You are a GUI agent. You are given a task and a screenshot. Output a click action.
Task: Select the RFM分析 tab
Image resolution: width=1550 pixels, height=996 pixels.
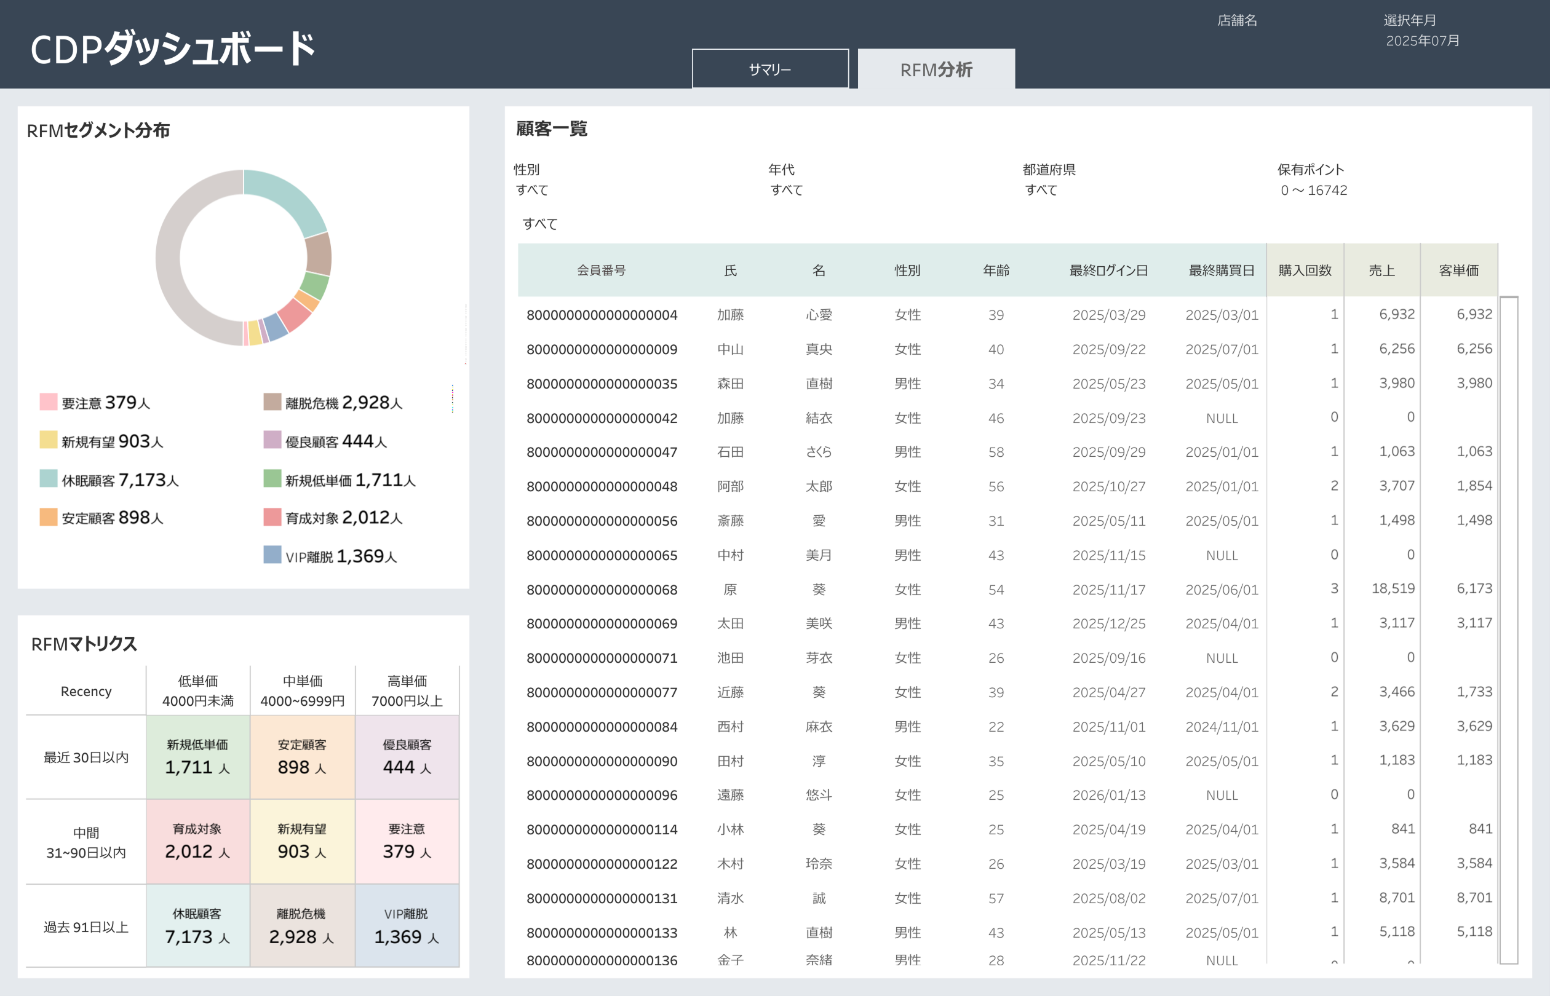pyautogui.click(x=936, y=69)
